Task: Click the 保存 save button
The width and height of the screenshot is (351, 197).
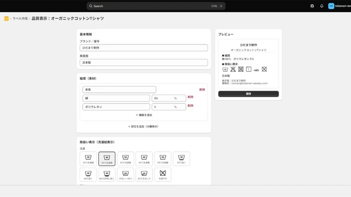Action: click(x=248, y=94)
